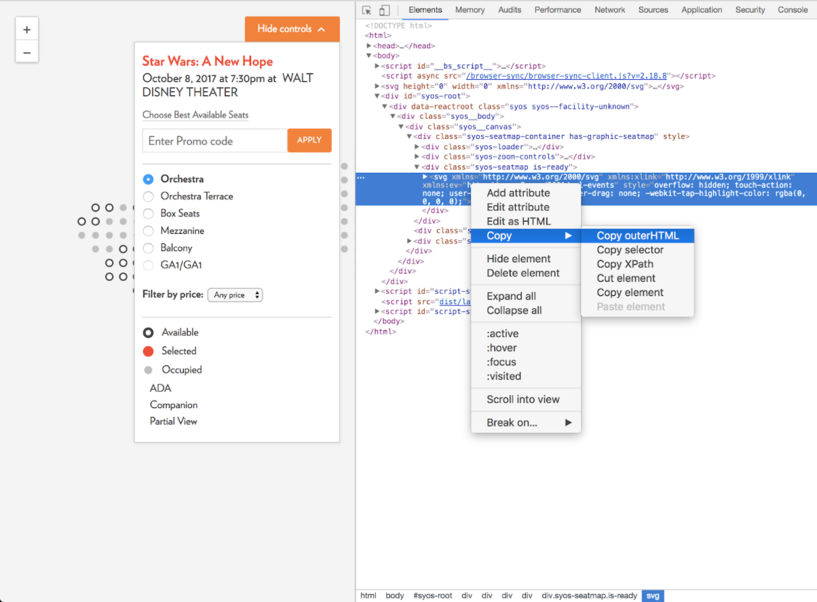Click the zoom out minus button

[27, 52]
